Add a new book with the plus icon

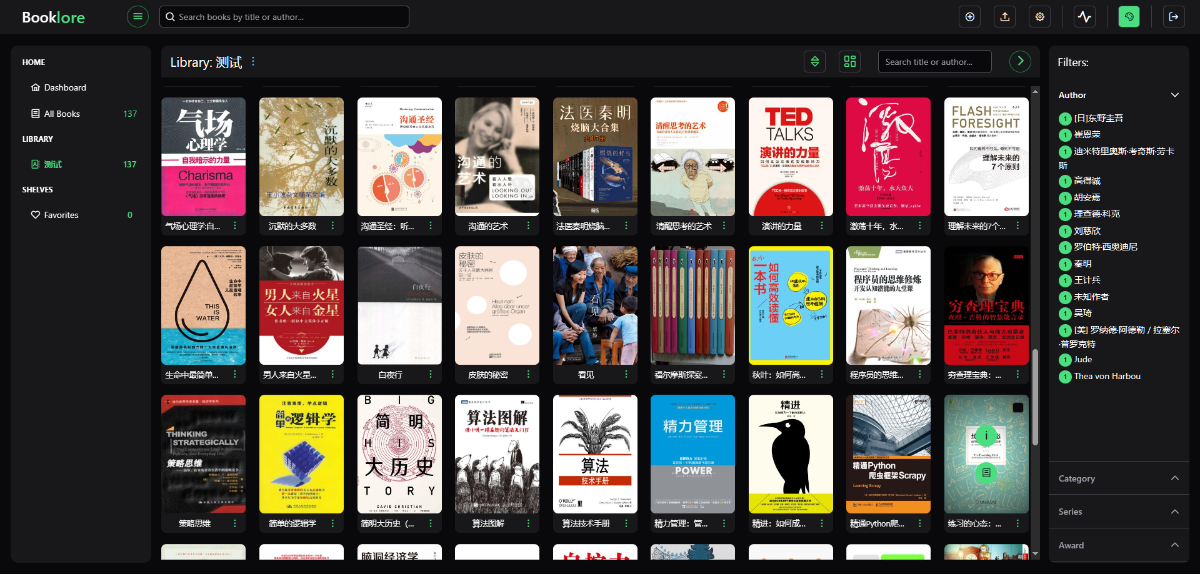[x=969, y=16]
